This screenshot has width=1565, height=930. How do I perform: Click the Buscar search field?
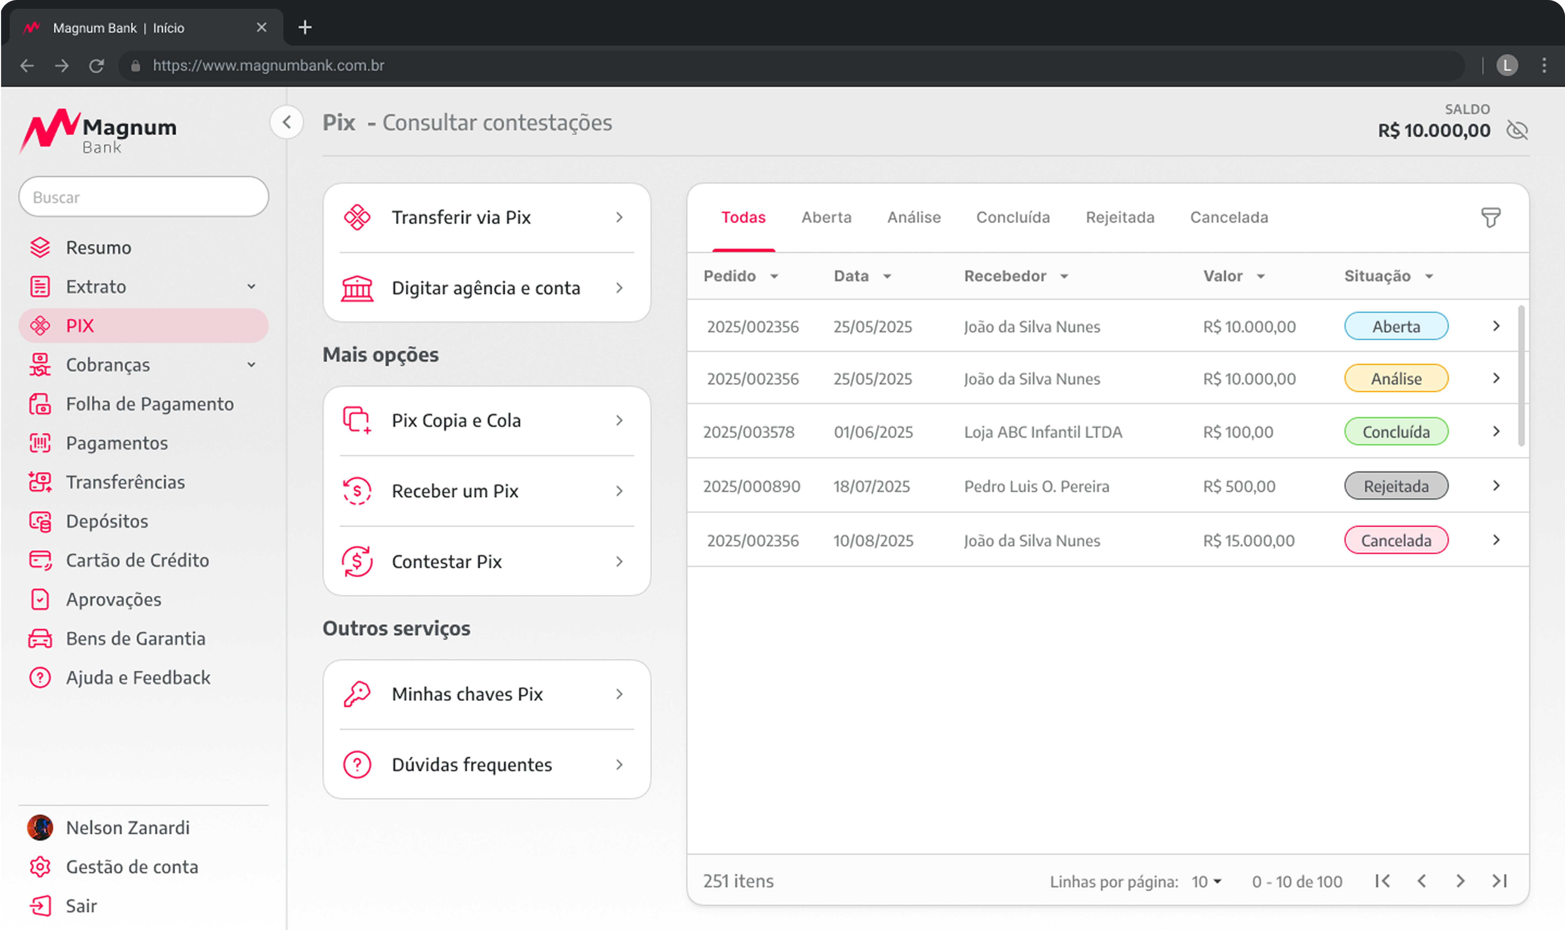[144, 197]
